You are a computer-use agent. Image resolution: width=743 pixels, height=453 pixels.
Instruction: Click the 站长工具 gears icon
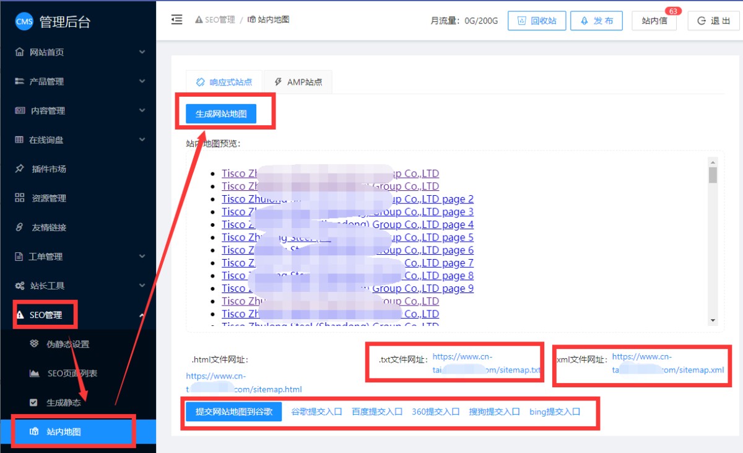point(19,286)
